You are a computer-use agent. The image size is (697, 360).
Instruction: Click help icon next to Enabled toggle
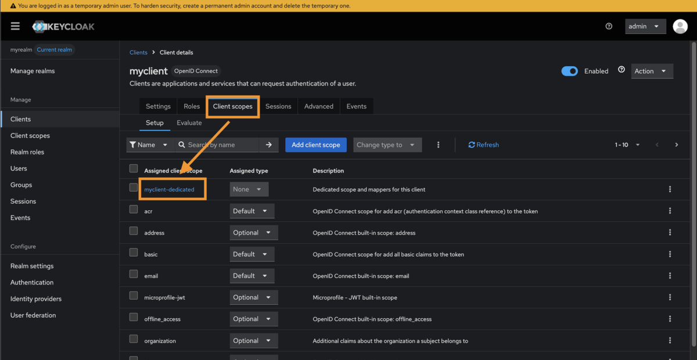(621, 70)
